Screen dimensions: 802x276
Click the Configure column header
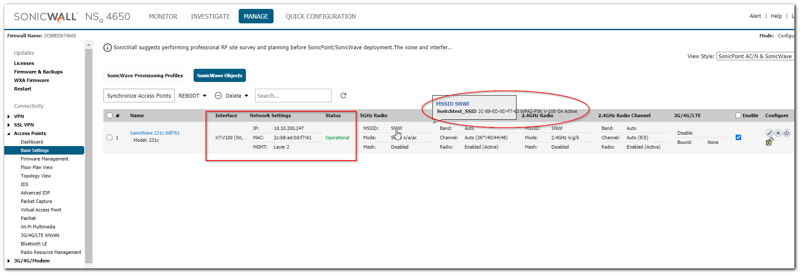777,115
